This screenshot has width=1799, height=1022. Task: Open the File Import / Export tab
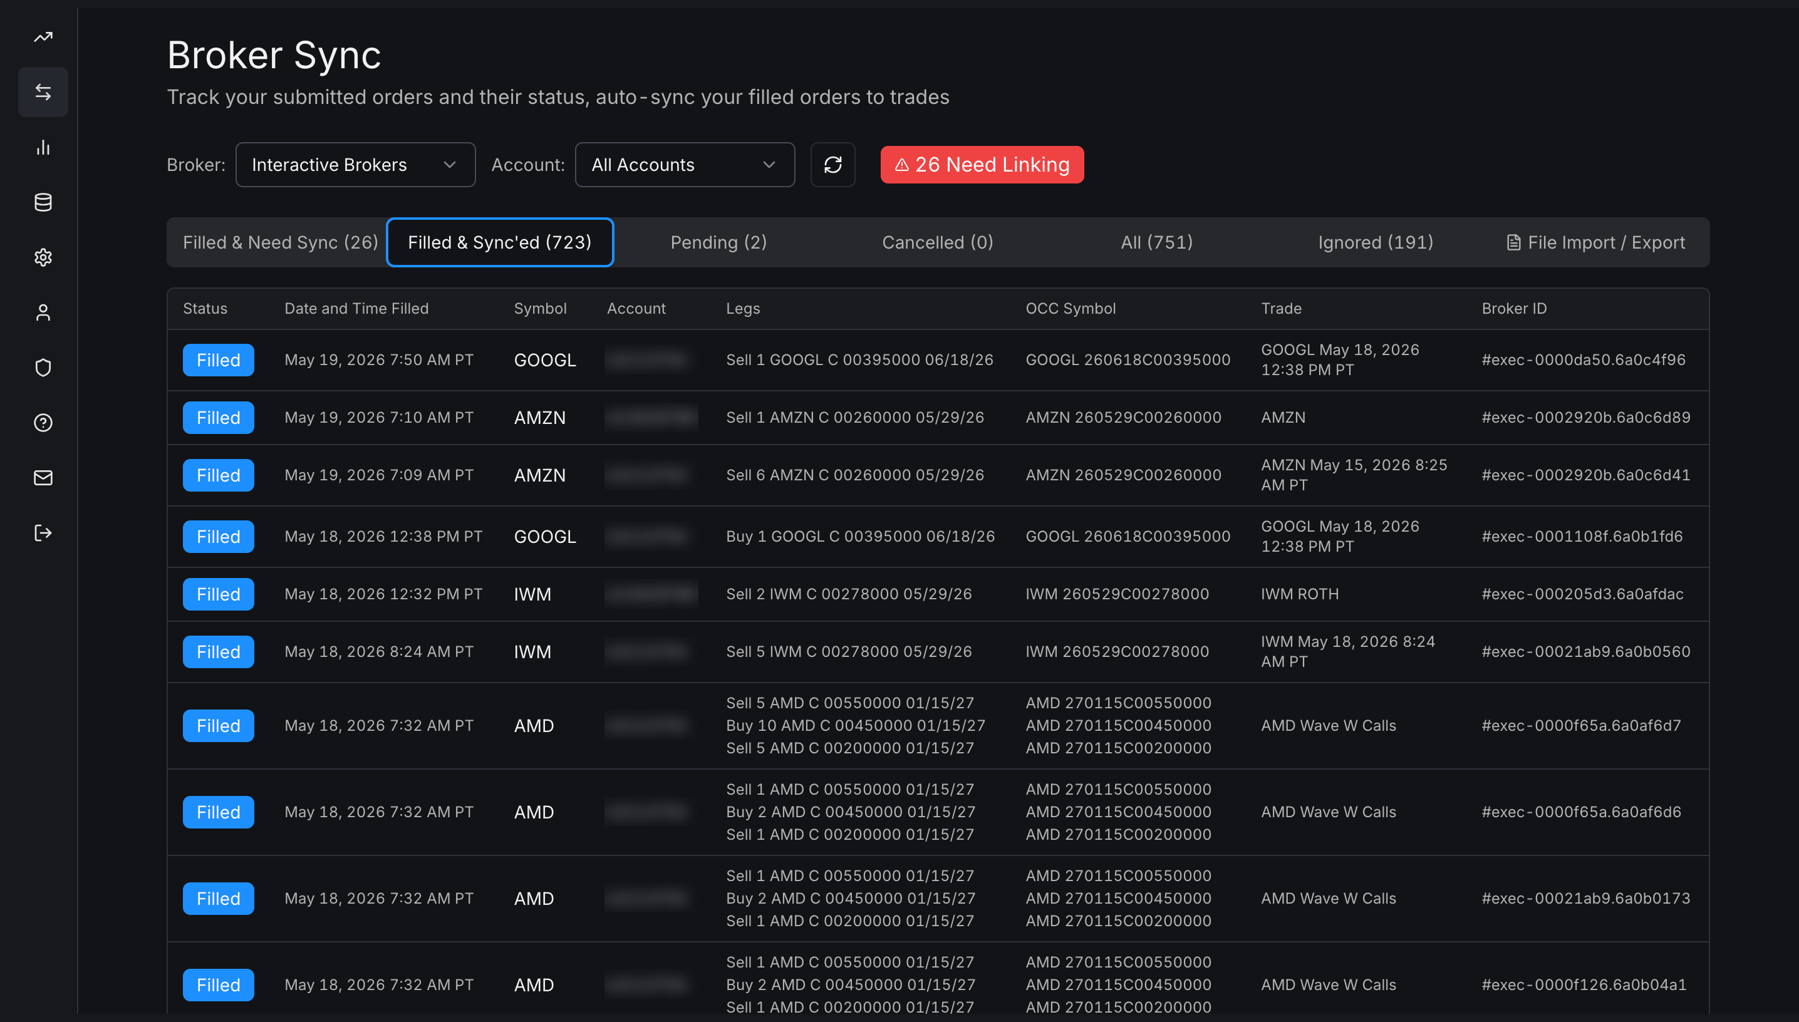(1595, 242)
